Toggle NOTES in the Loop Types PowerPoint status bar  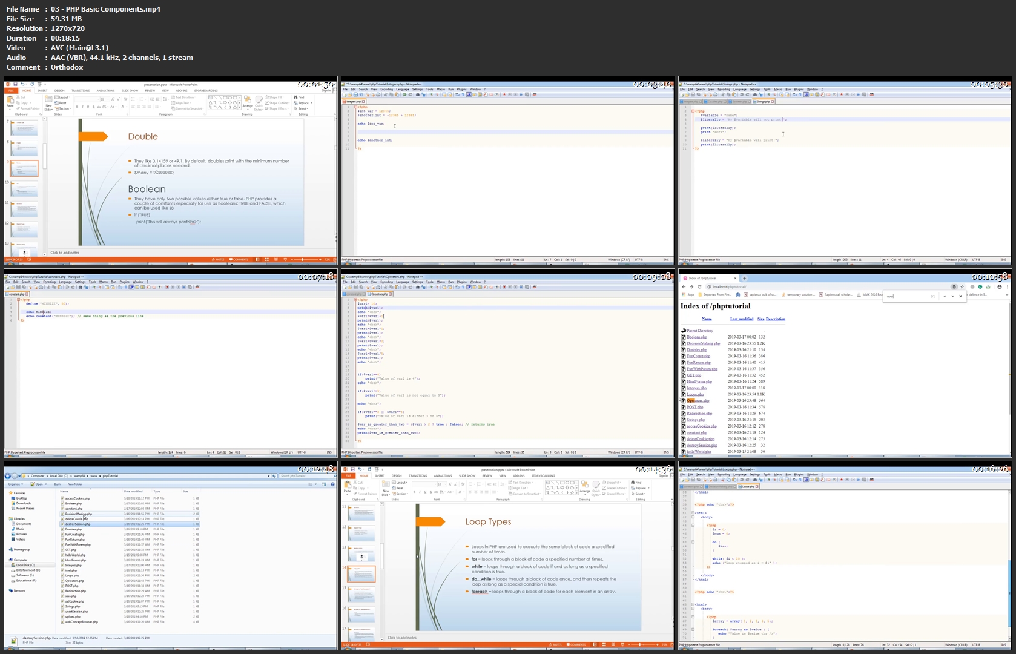tap(555, 644)
